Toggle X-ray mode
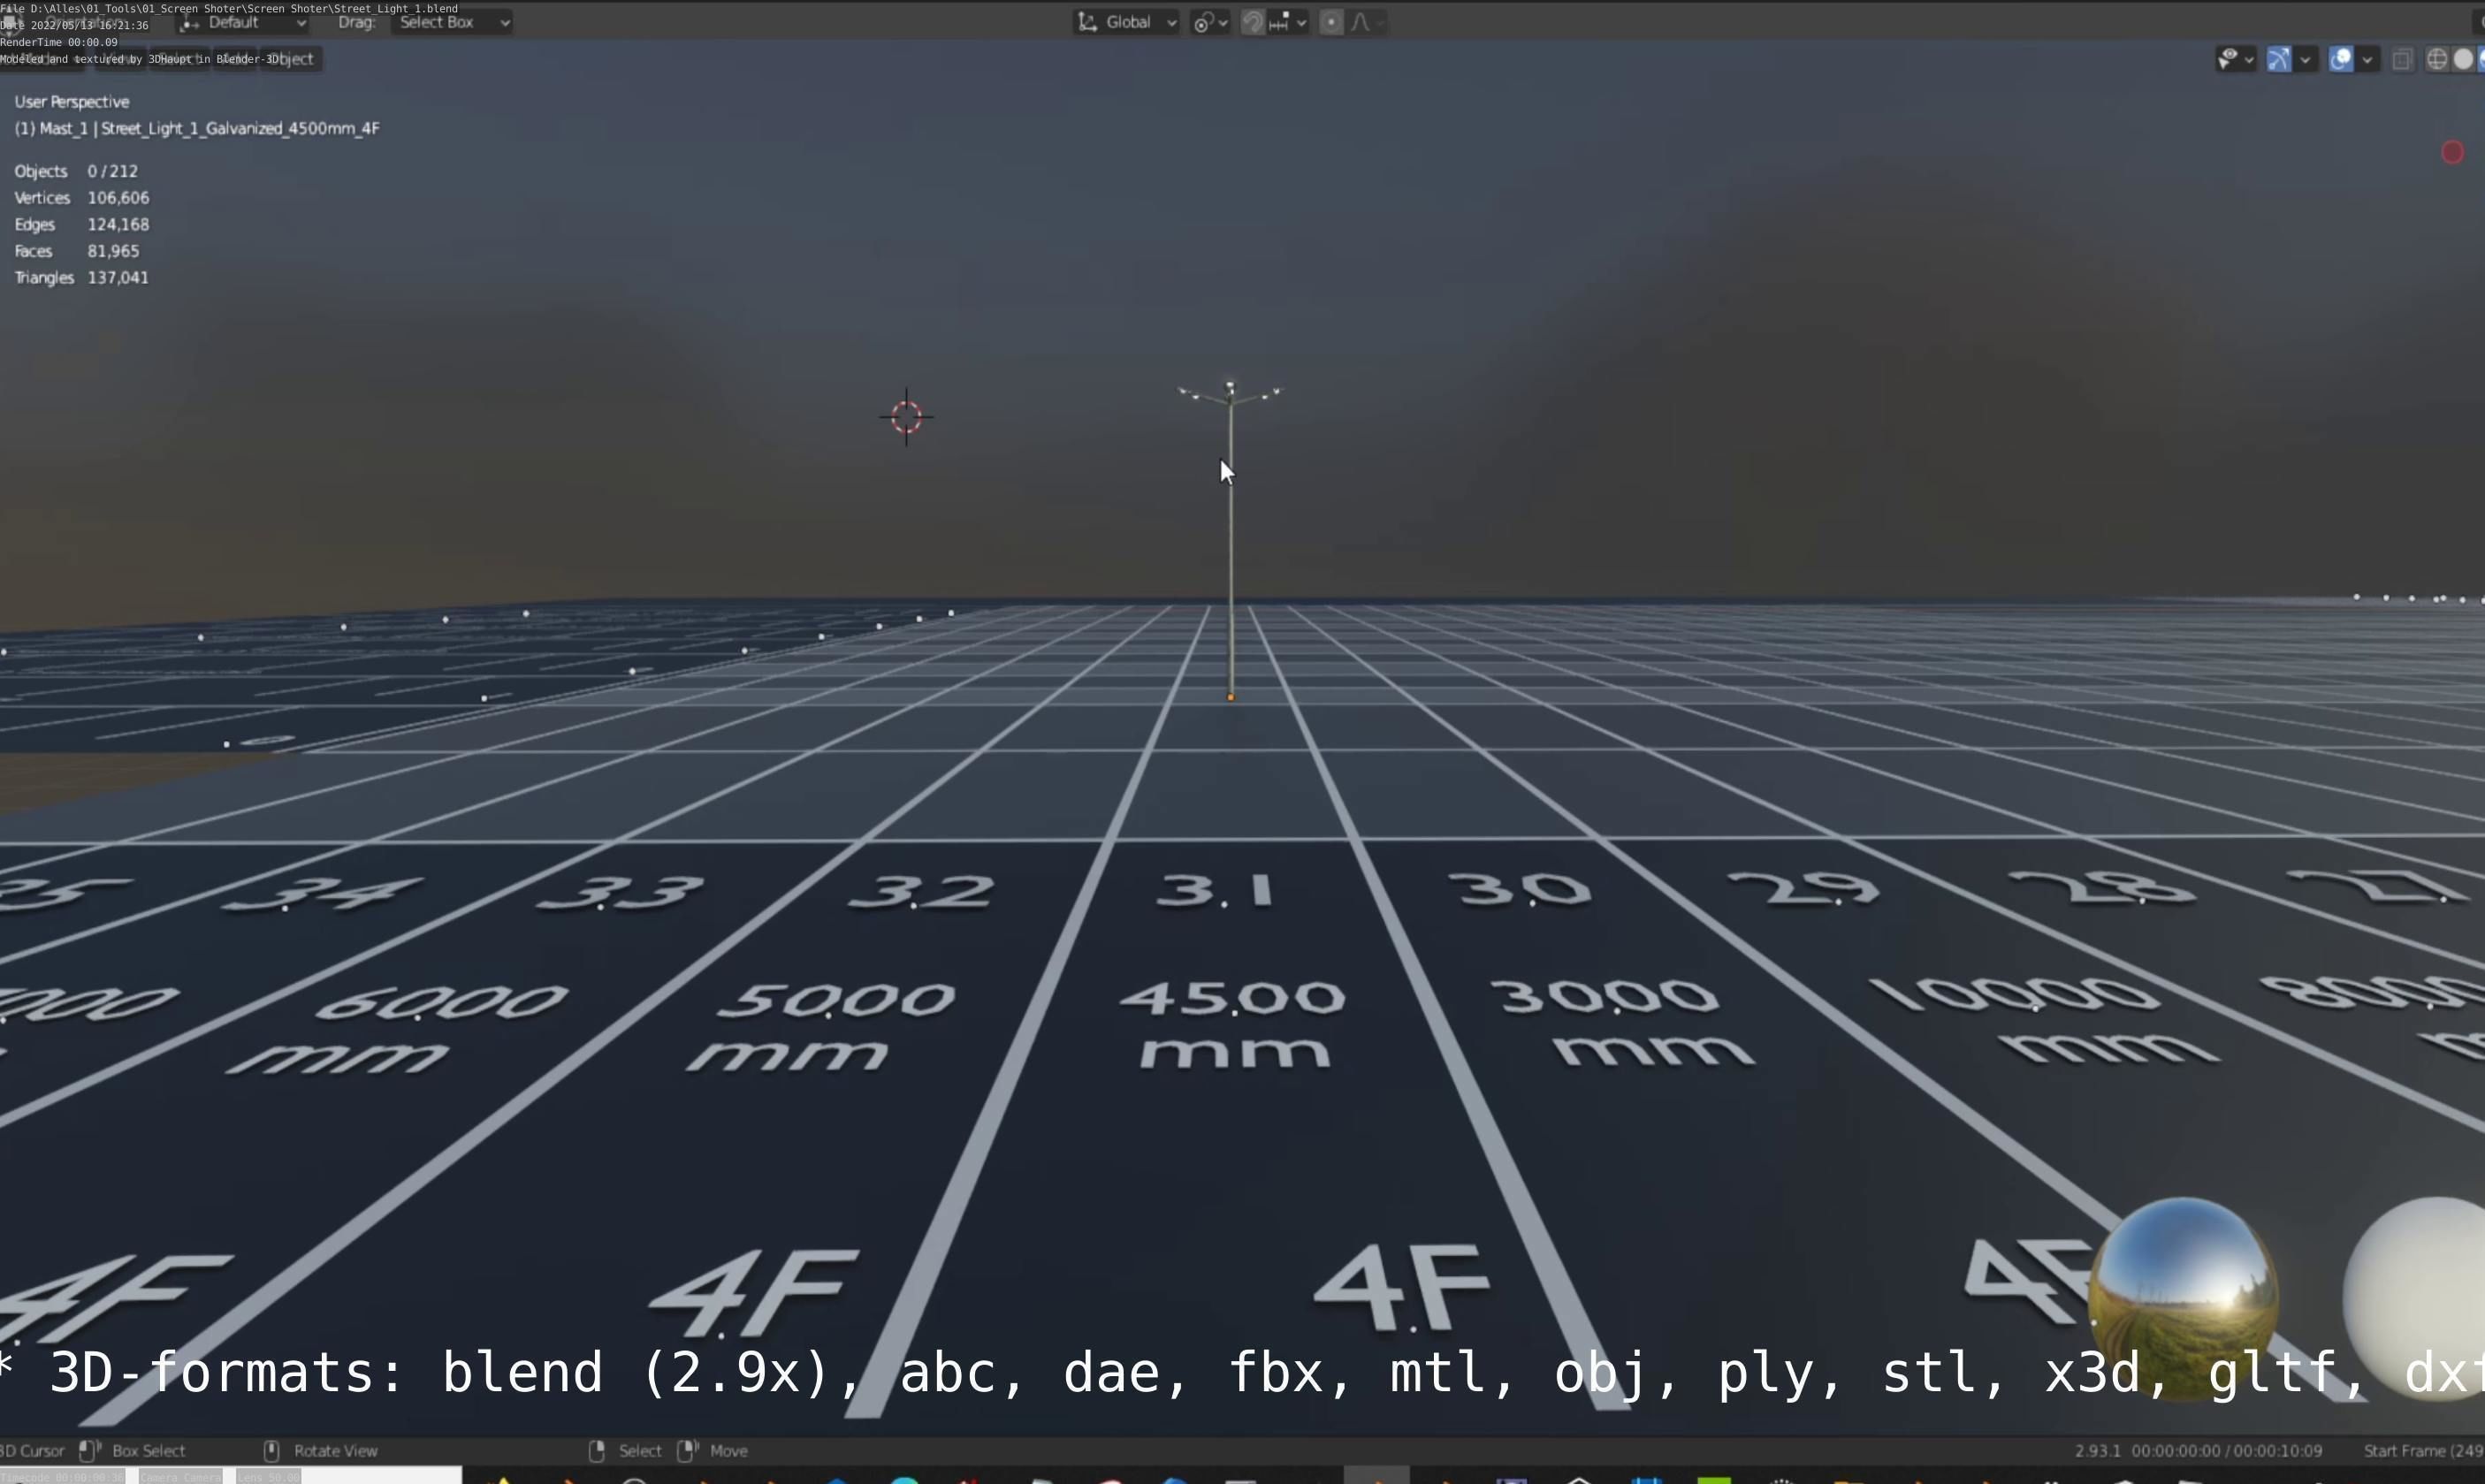 [x=2402, y=59]
